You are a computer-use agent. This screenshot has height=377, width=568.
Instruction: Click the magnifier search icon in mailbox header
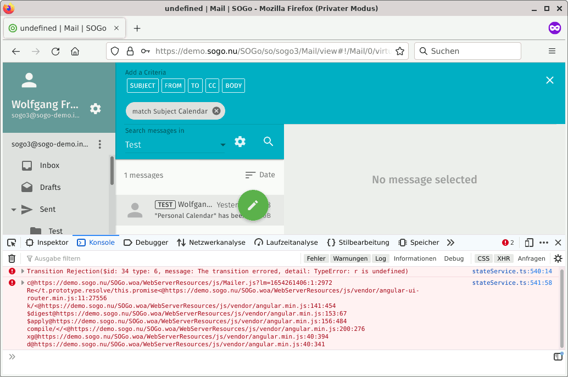click(268, 142)
